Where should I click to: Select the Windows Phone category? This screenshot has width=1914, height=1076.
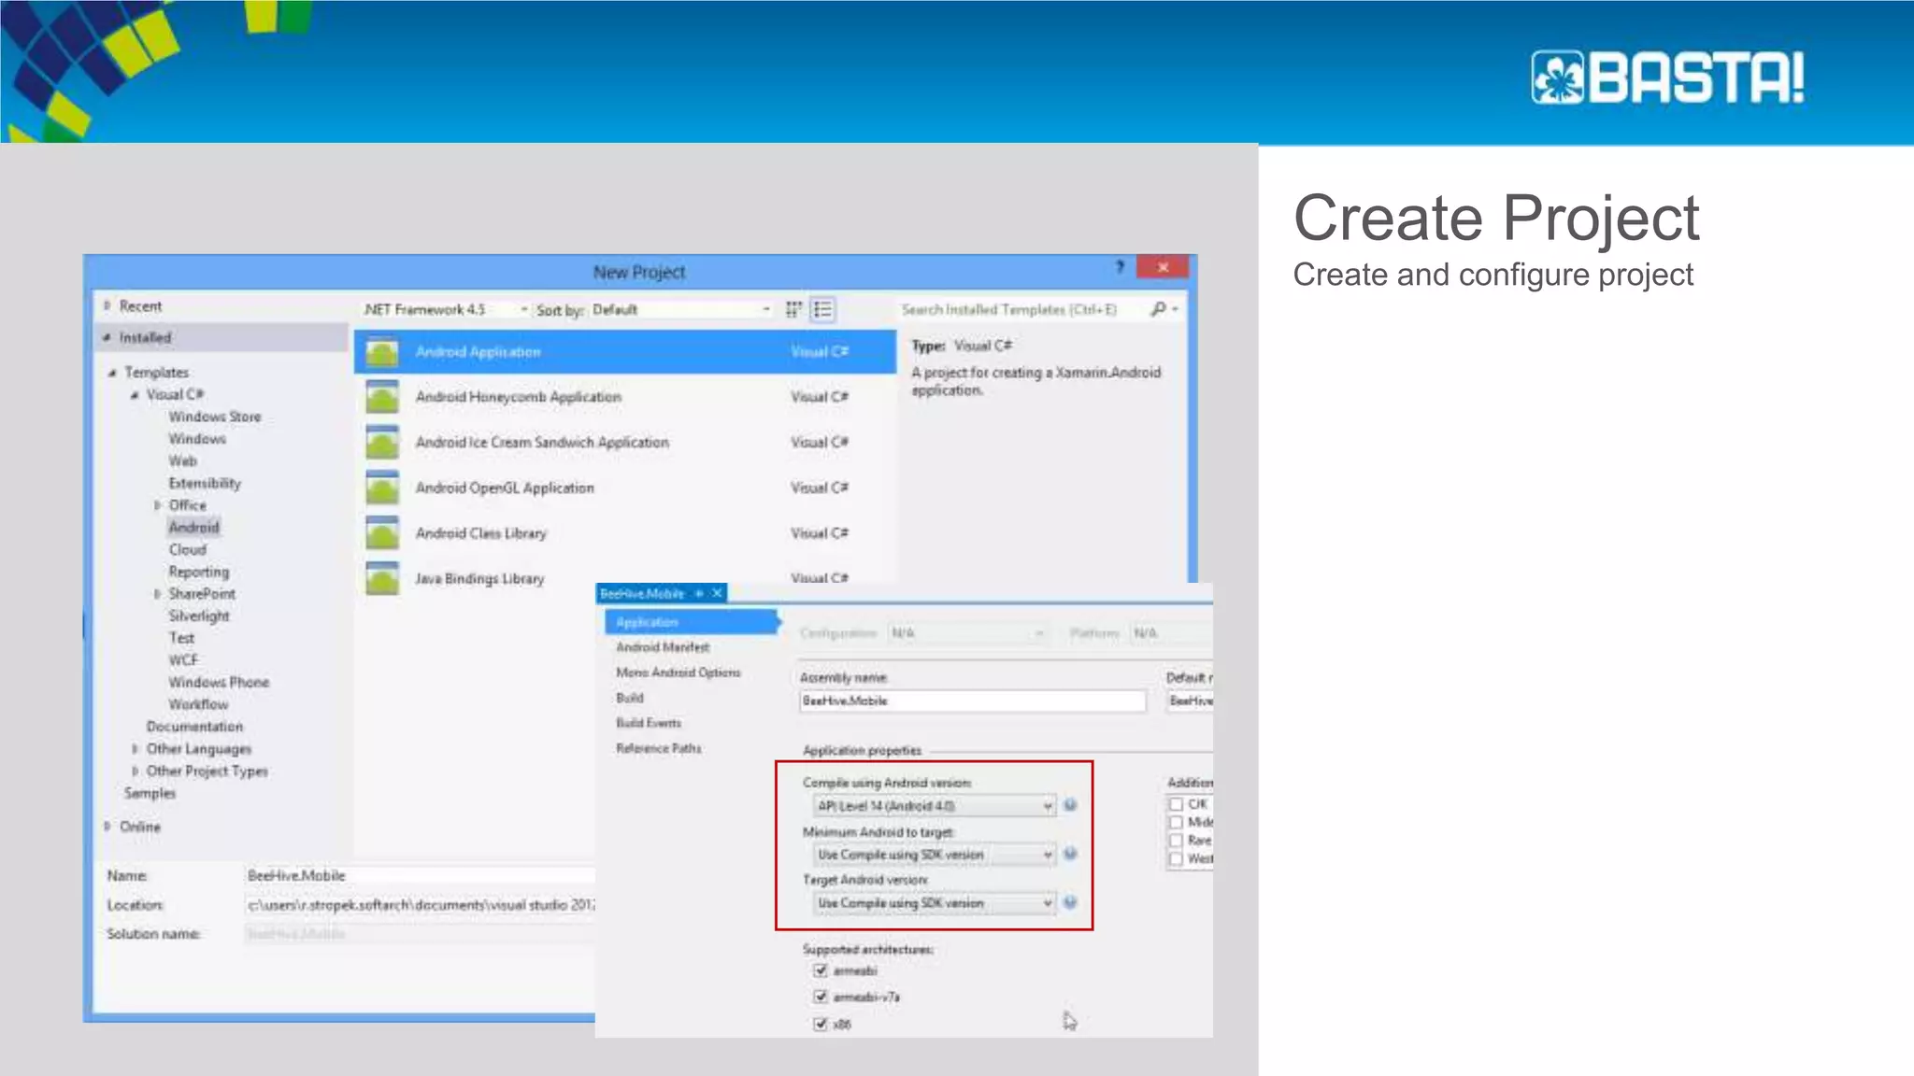click(219, 683)
